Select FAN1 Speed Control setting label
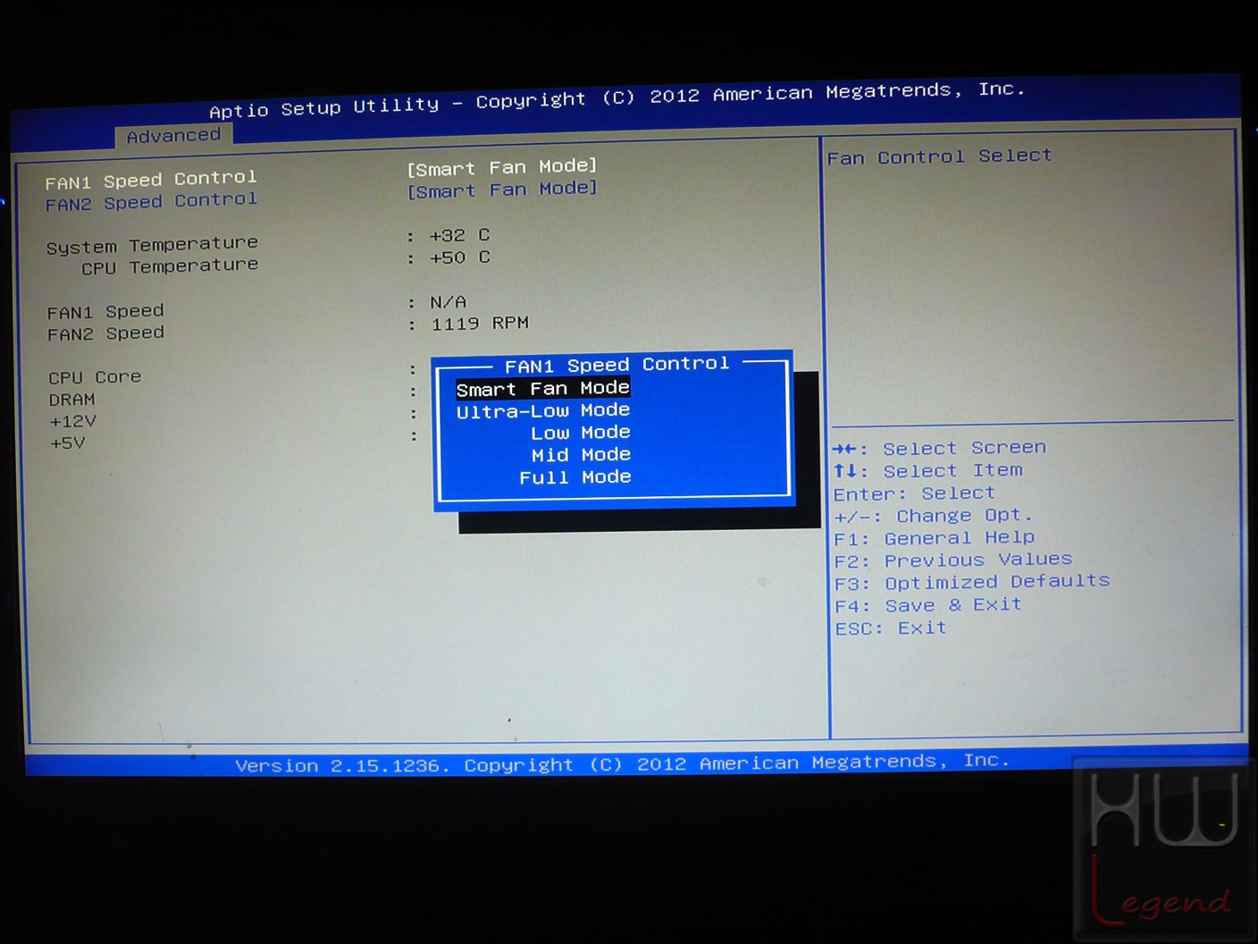The image size is (1258, 944). pyautogui.click(x=151, y=180)
